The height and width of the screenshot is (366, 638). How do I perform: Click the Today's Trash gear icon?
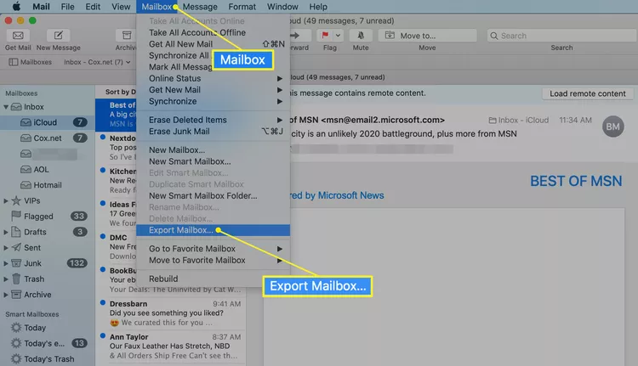click(16, 359)
